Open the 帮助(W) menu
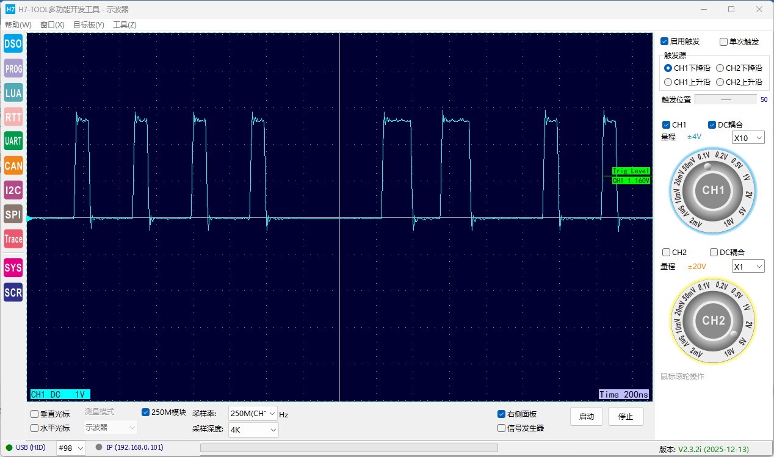This screenshot has height=457, width=774. [18, 25]
